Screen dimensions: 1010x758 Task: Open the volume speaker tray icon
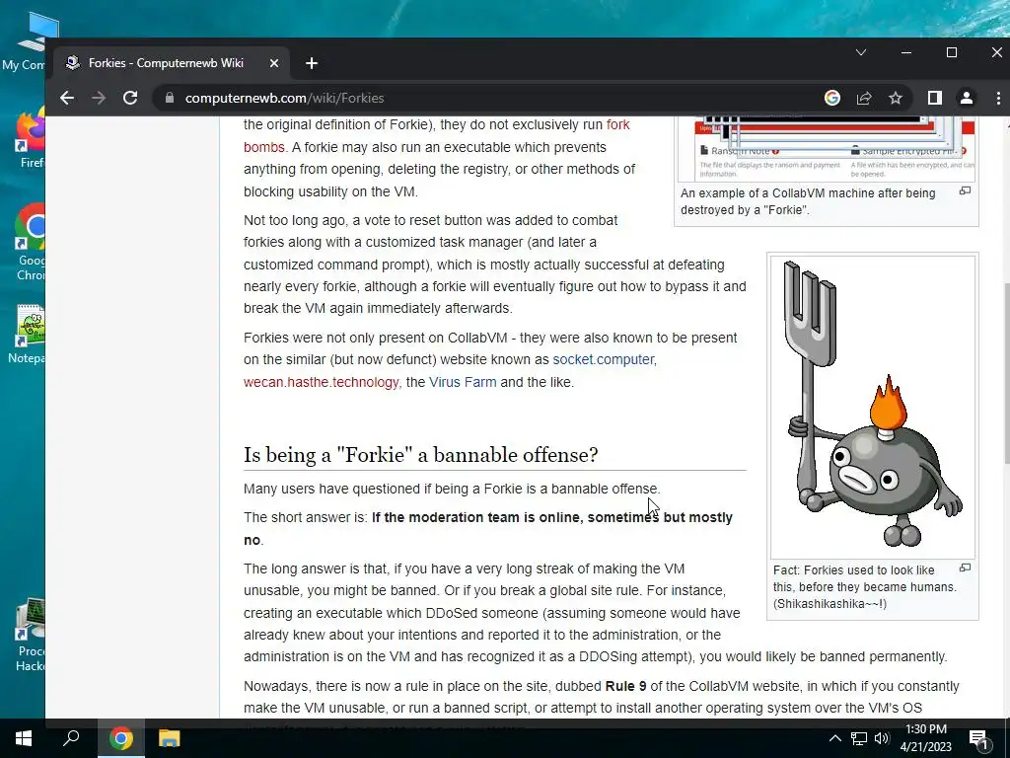[882, 738]
